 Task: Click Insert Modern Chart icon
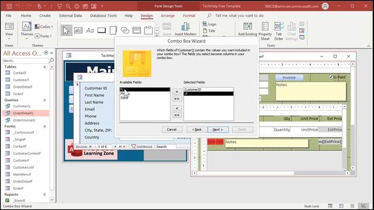tap(185, 29)
